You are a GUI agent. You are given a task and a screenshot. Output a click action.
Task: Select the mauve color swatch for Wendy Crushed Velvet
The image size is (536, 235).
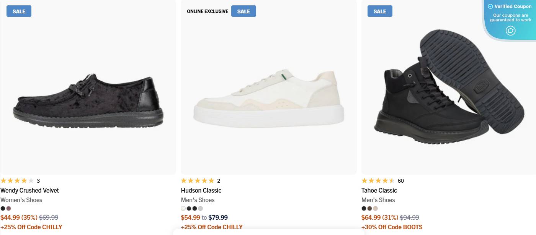[x=8, y=208]
